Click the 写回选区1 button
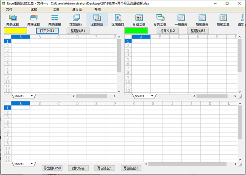The height and width of the screenshot is (175, 246). click(105, 168)
